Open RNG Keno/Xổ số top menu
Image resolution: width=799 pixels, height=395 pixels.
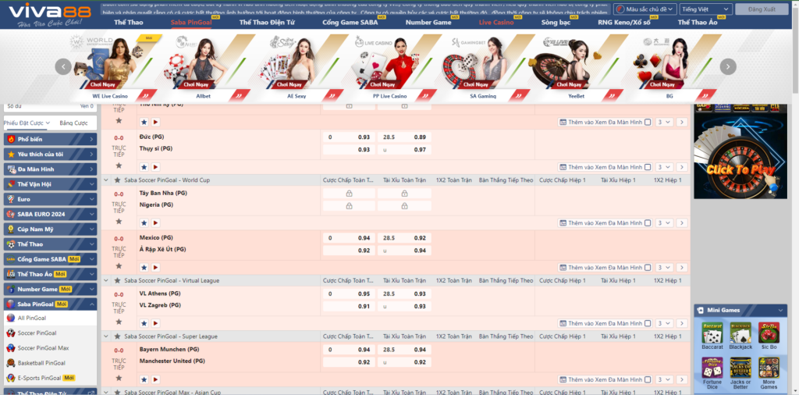pos(625,23)
